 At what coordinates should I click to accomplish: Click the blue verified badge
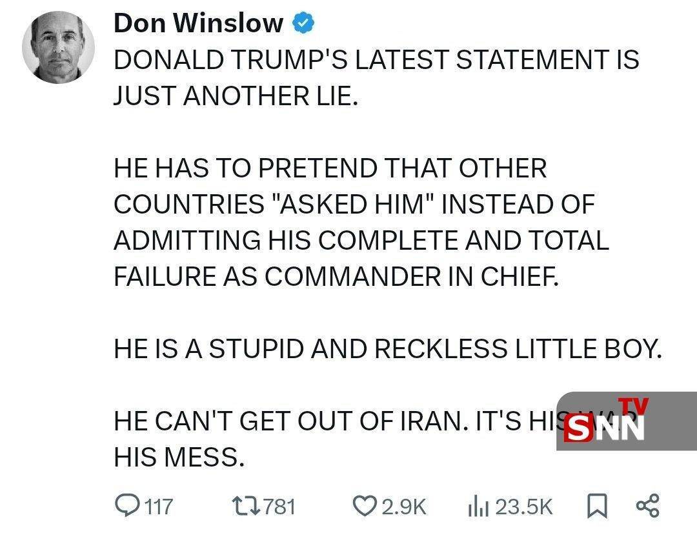[303, 24]
